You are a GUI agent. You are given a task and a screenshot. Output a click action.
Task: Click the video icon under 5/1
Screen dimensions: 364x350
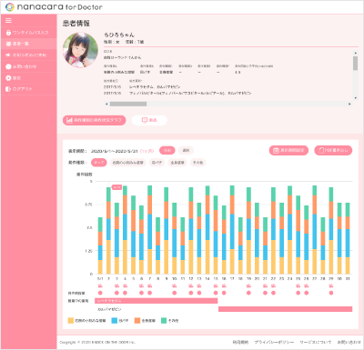coord(100,285)
